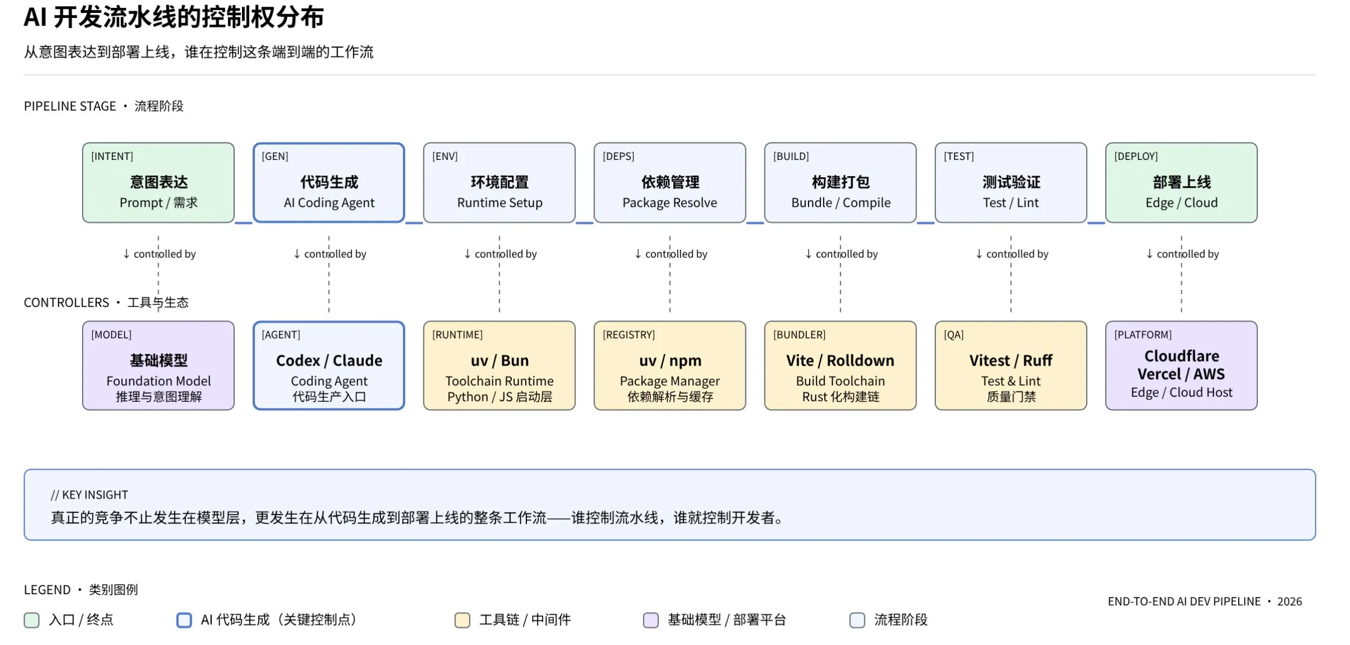This screenshot has width=1350, height=645.
Task: Click the text 质量门禁
Action: point(1011,397)
